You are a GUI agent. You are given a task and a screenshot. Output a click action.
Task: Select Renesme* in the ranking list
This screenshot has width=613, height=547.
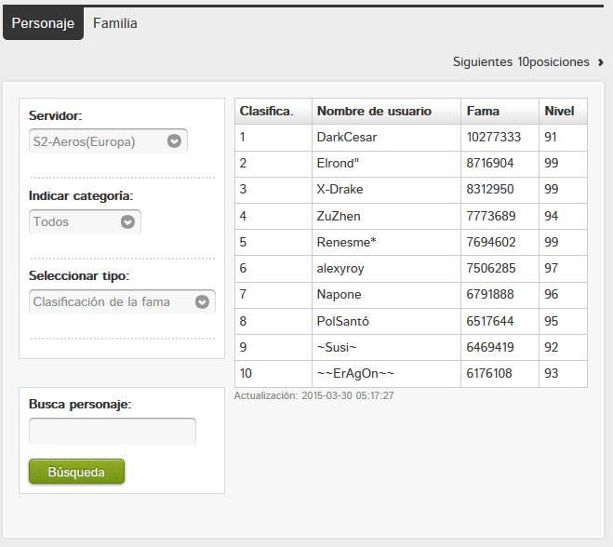click(x=346, y=242)
